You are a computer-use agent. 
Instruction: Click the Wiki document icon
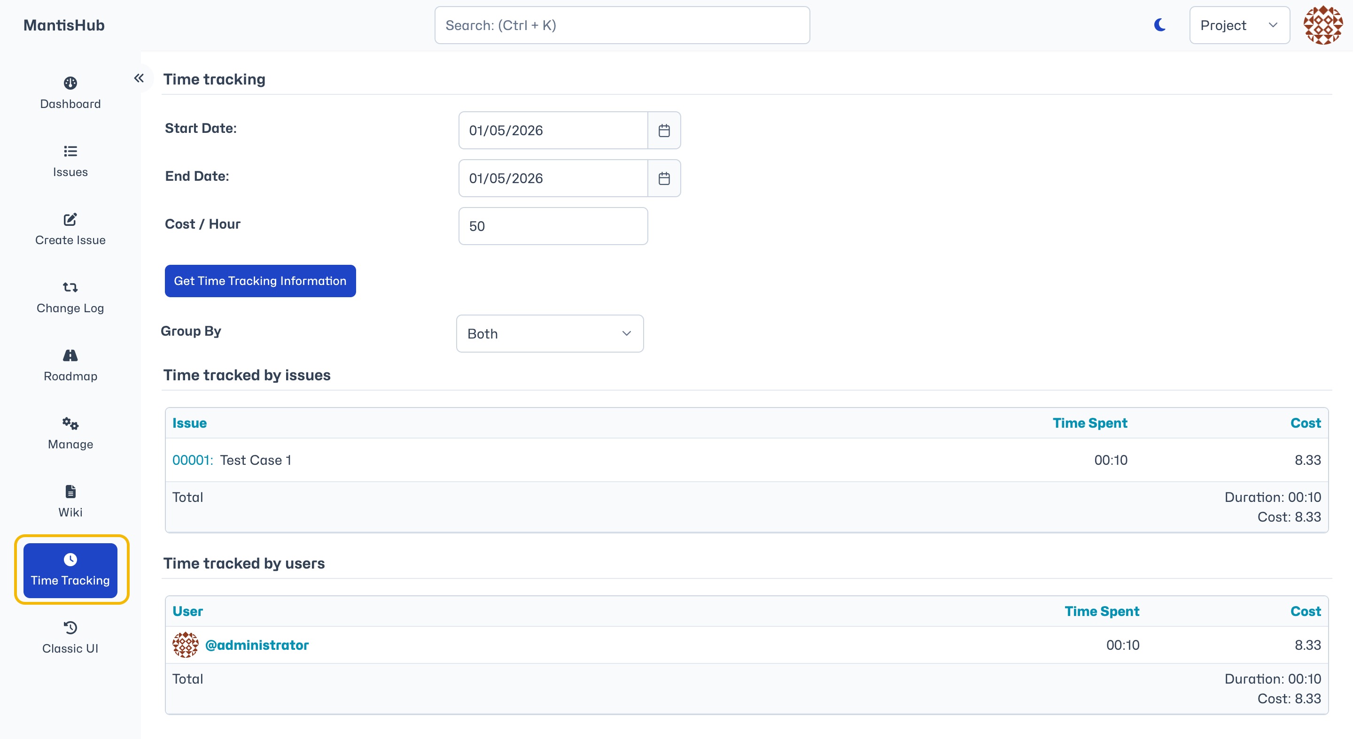pos(70,491)
